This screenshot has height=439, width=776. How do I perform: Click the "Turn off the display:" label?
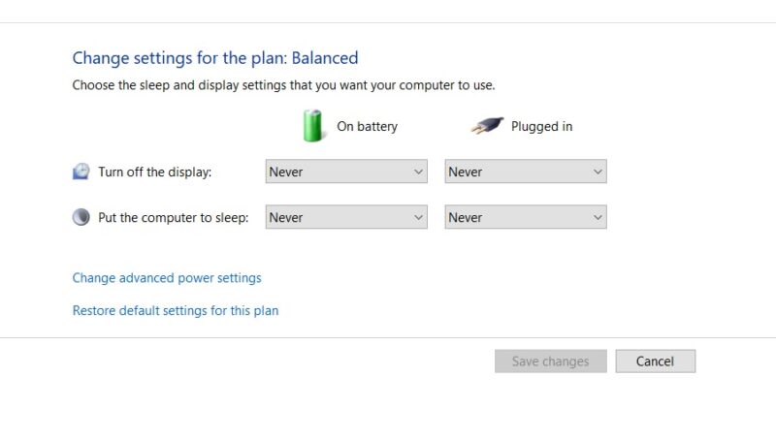(154, 172)
